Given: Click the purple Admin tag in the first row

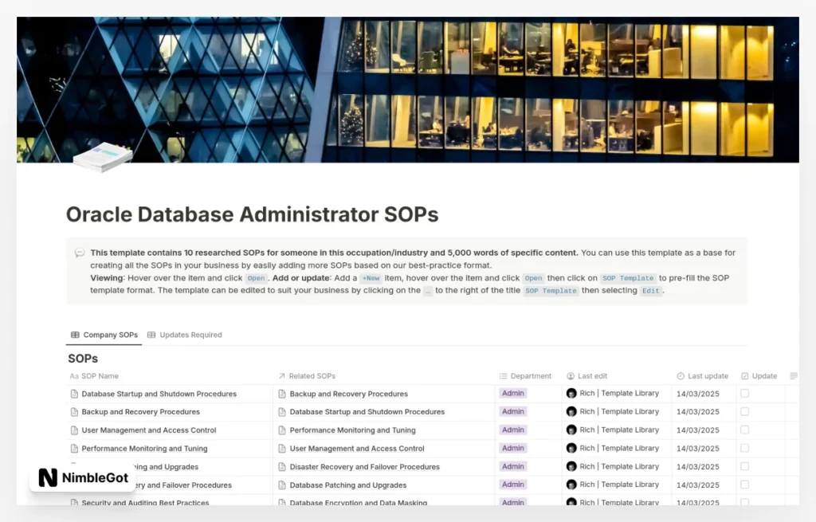Looking at the screenshot, I should [512, 393].
